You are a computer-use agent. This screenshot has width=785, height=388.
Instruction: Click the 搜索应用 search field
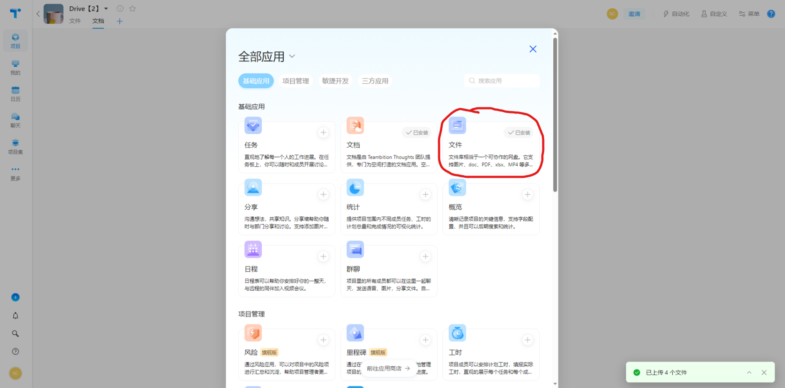click(x=502, y=80)
